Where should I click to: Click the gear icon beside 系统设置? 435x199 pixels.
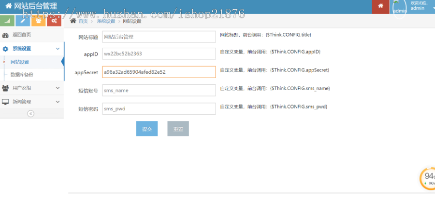click(5, 49)
